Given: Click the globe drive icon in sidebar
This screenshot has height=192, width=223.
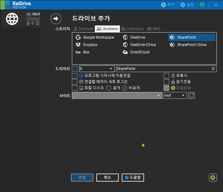Looking at the screenshot, I should [12, 19].
